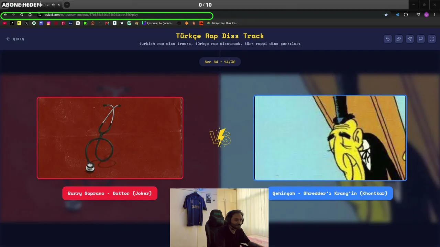440x247 pixels.
Task: Choose the cartoon image on the right
Action: tap(330, 138)
